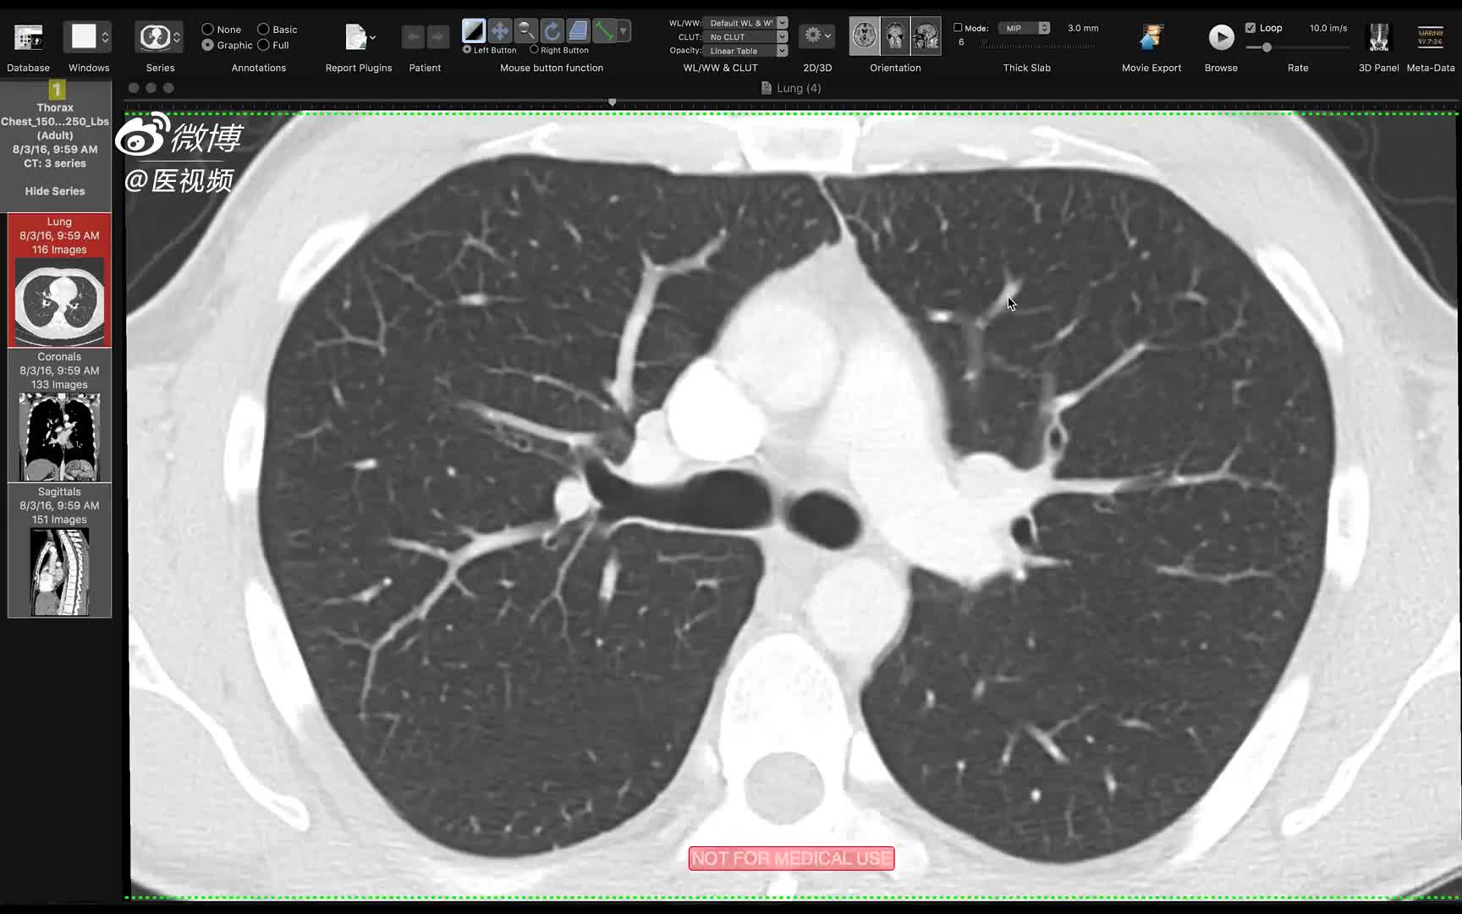Viewport: 1462px width, 914px height.
Task: Select Basic annotations option
Action: 263,29
